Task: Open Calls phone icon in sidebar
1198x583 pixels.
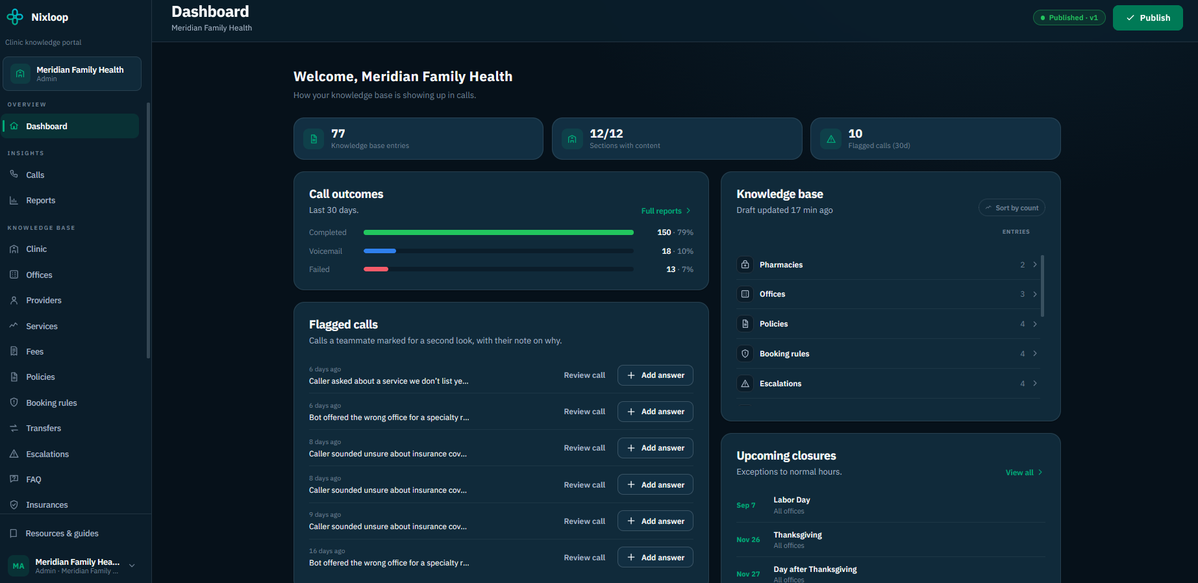Action: point(14,175)
